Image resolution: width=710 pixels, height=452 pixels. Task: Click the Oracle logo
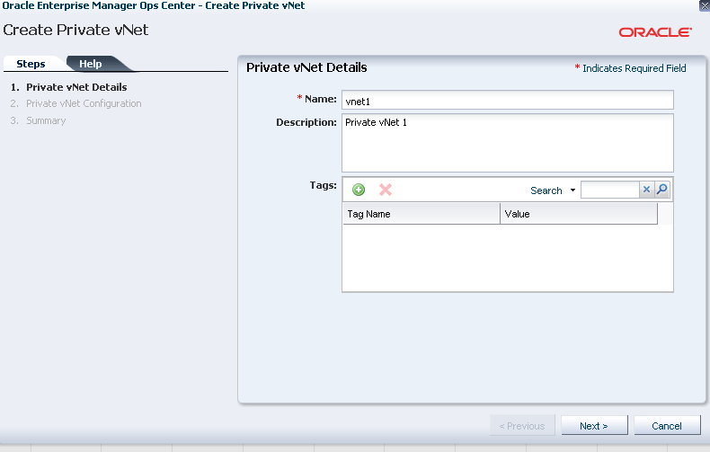pos(655,32)
